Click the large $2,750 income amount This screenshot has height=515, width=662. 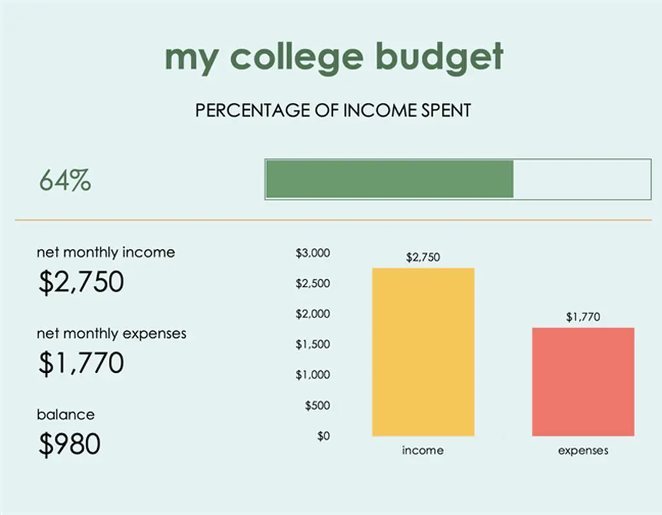[80, 282]
